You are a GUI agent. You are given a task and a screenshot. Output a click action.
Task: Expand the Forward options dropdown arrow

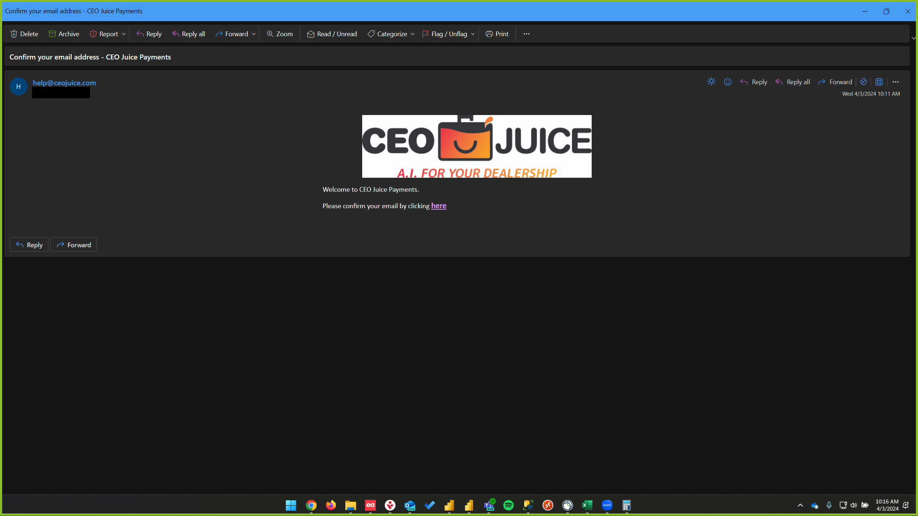(x=254, y=34)
